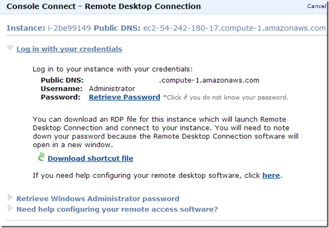Click the 'here' help link
The image size is (329, 228).
coord(271,175)
